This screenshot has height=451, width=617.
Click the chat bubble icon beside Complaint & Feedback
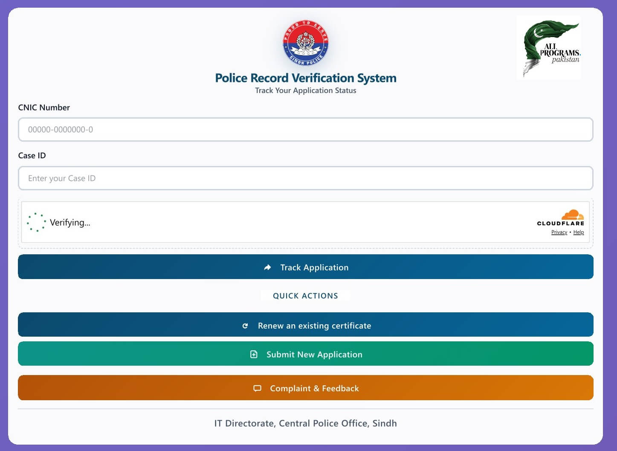tap(257, 388)
